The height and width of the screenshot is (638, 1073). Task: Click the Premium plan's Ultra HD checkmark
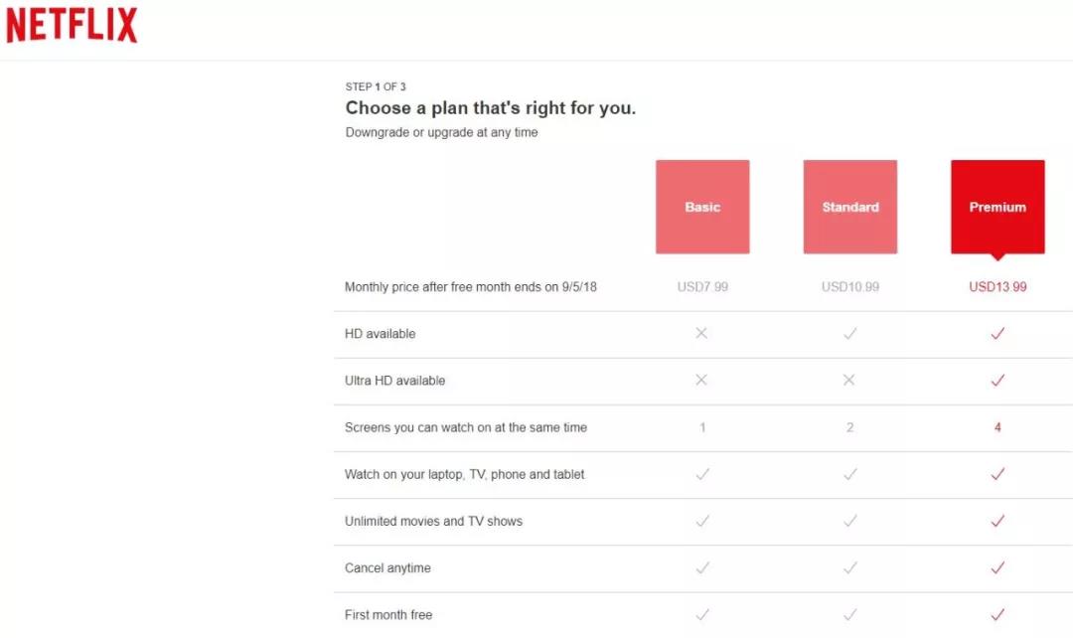[997, 380]
